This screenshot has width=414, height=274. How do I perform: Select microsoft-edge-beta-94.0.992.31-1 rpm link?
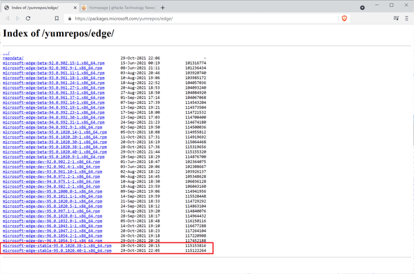[x=54, y=123]
